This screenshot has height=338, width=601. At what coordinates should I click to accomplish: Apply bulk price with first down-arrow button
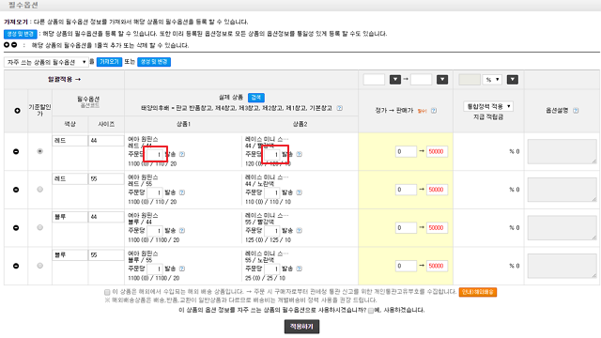tap(394, 79)
